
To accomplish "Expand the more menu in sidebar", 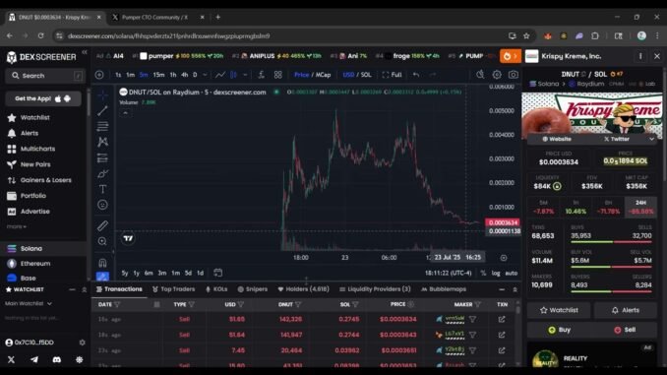I will 16,226.
